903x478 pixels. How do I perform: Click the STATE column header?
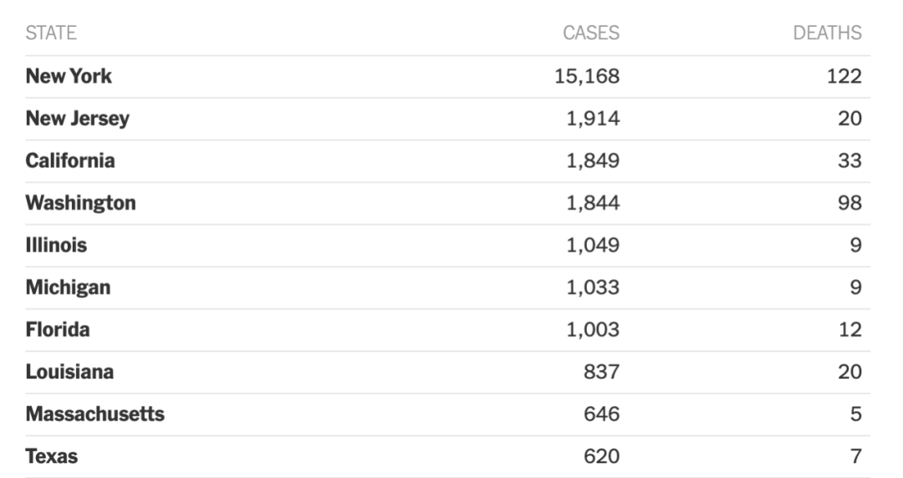click(51, 33)
